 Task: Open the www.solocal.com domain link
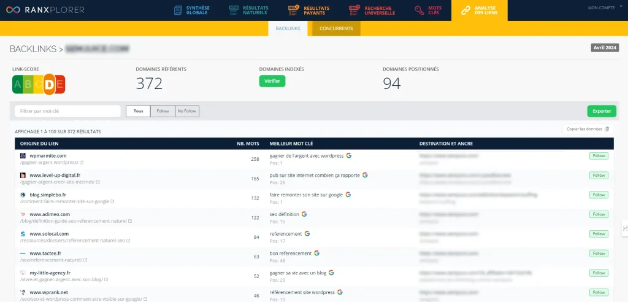coord(49,234)
